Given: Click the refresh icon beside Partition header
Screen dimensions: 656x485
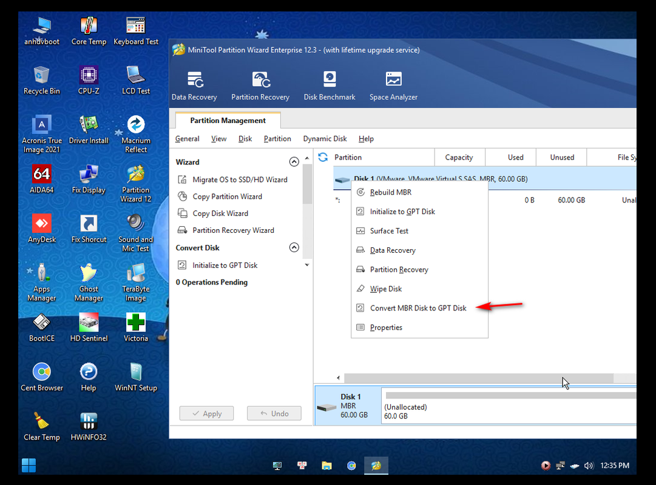Looking at the screenshot, I should click(323, 157).
